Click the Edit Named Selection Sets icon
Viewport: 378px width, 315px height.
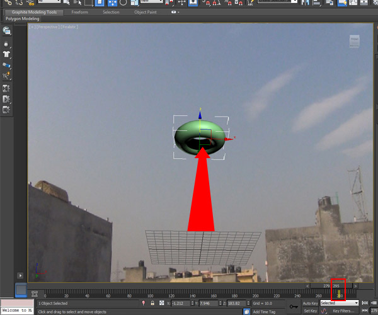[251, 3]
